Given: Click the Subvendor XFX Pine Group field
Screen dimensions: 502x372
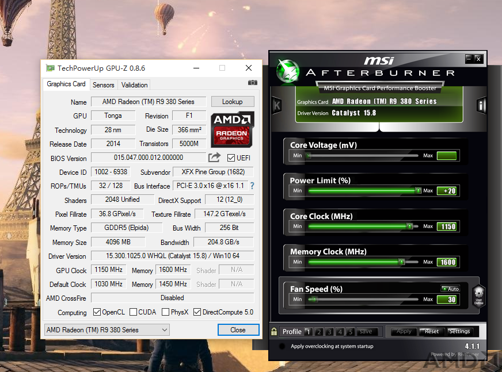Looking at the screenshot, I should click(213, 172).
